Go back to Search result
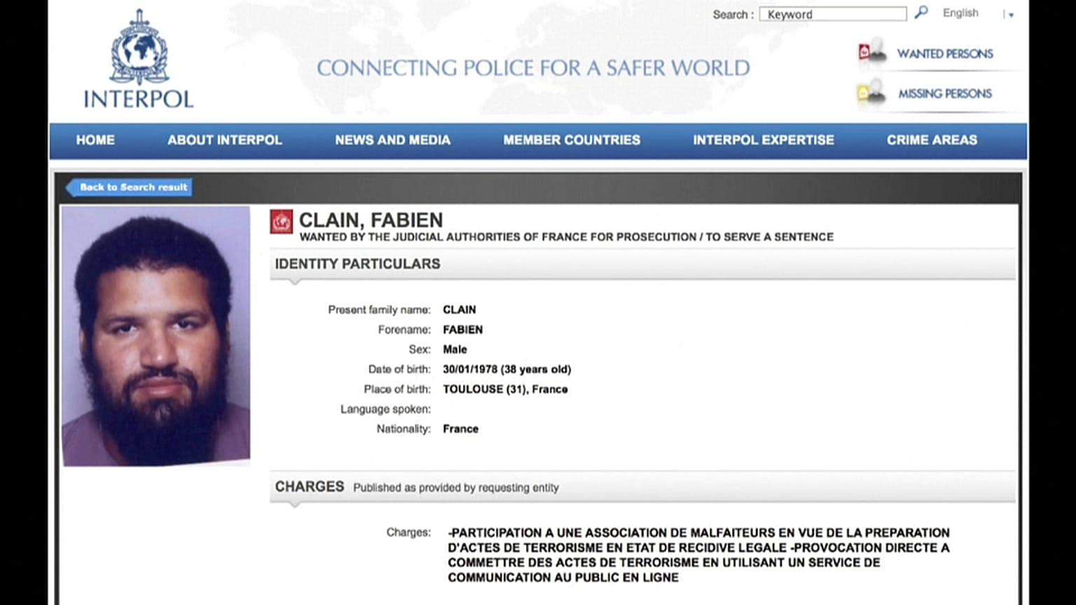 [x=129, y=187]
